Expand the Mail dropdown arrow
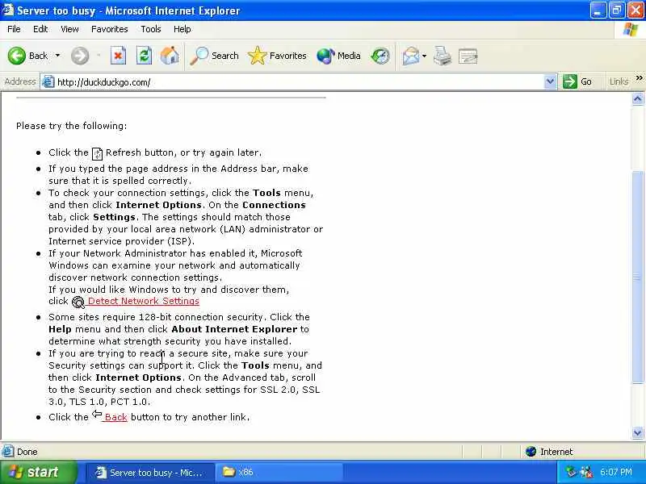646x484 pixels. (425, 56)
